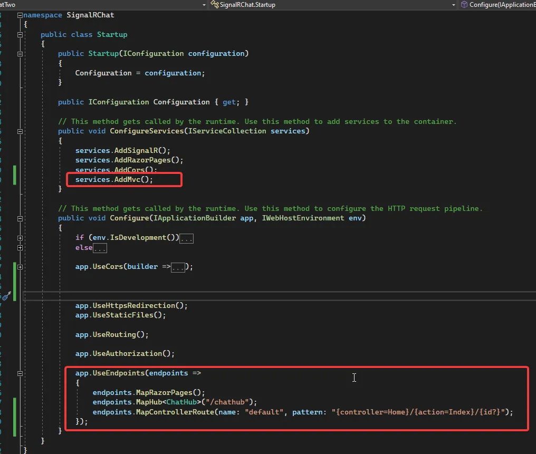
Task: Click the comment about HTTP request pipeline
Action: pos(270,209)
